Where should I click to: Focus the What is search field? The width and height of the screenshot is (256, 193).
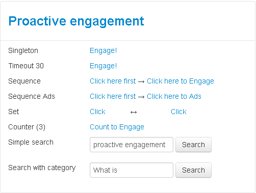132,170
